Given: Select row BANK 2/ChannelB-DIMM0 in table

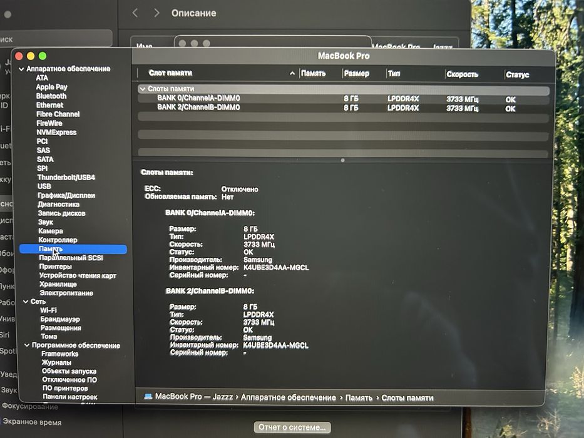Looking at the screenshot, I should [x=344, y=108].
